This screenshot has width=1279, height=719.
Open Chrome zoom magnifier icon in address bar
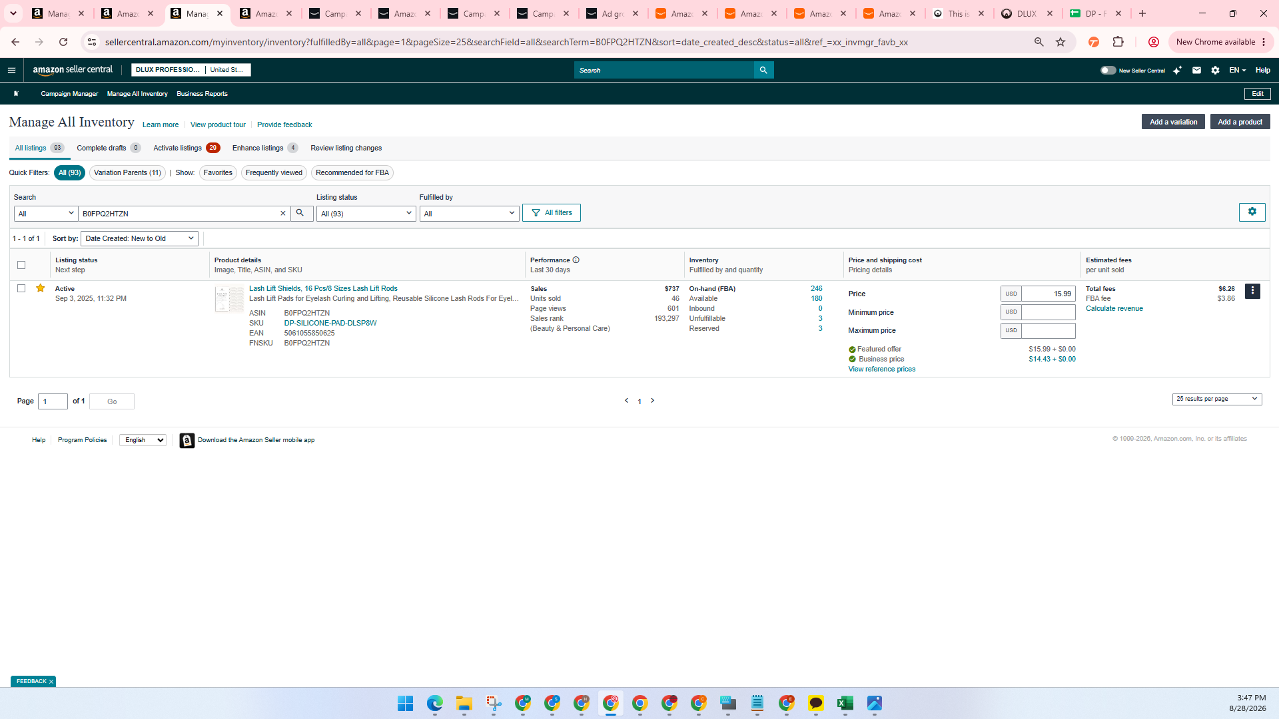pyautogui.click(x=1039, y=42)
